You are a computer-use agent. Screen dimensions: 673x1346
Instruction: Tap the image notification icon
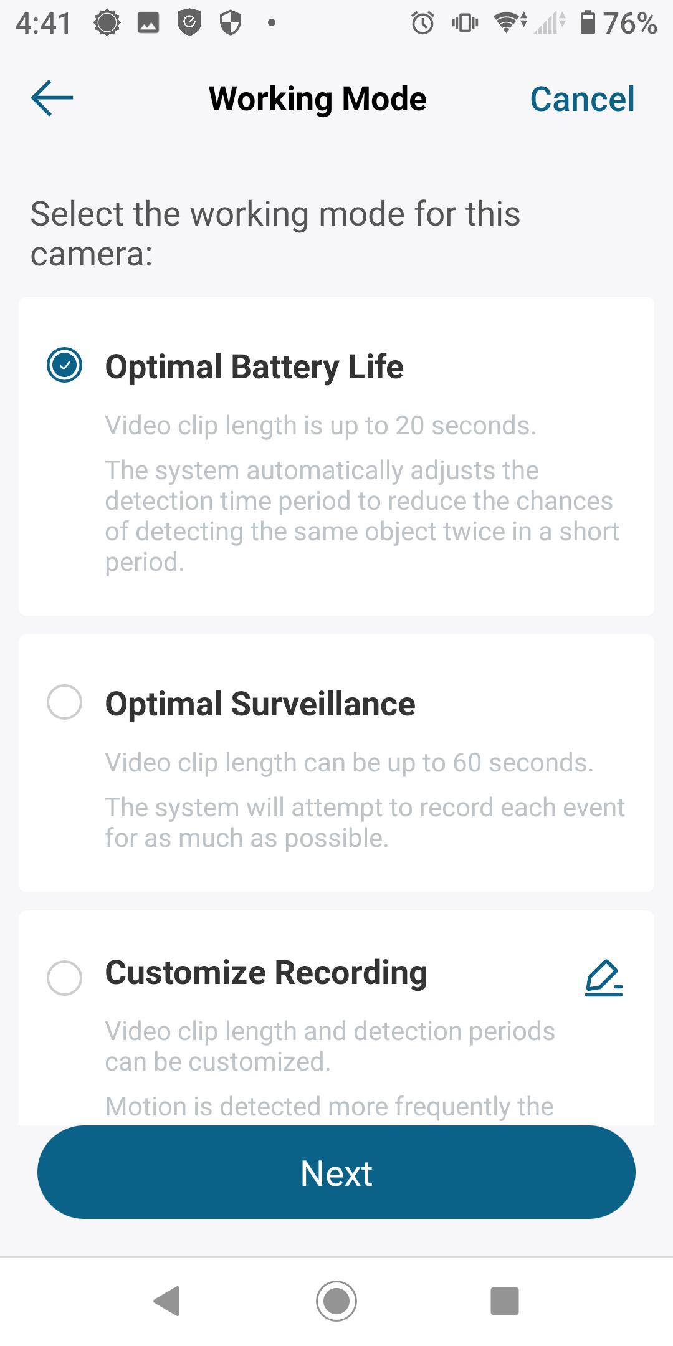(148, 23)
